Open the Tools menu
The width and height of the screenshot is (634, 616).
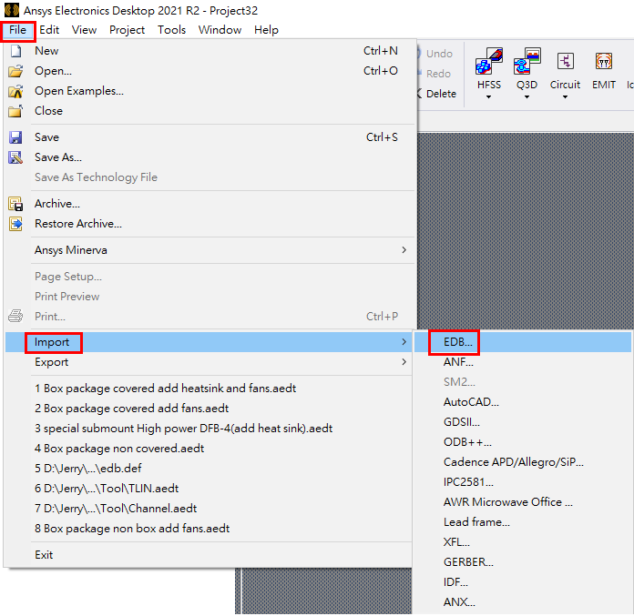tap(171, 30)
